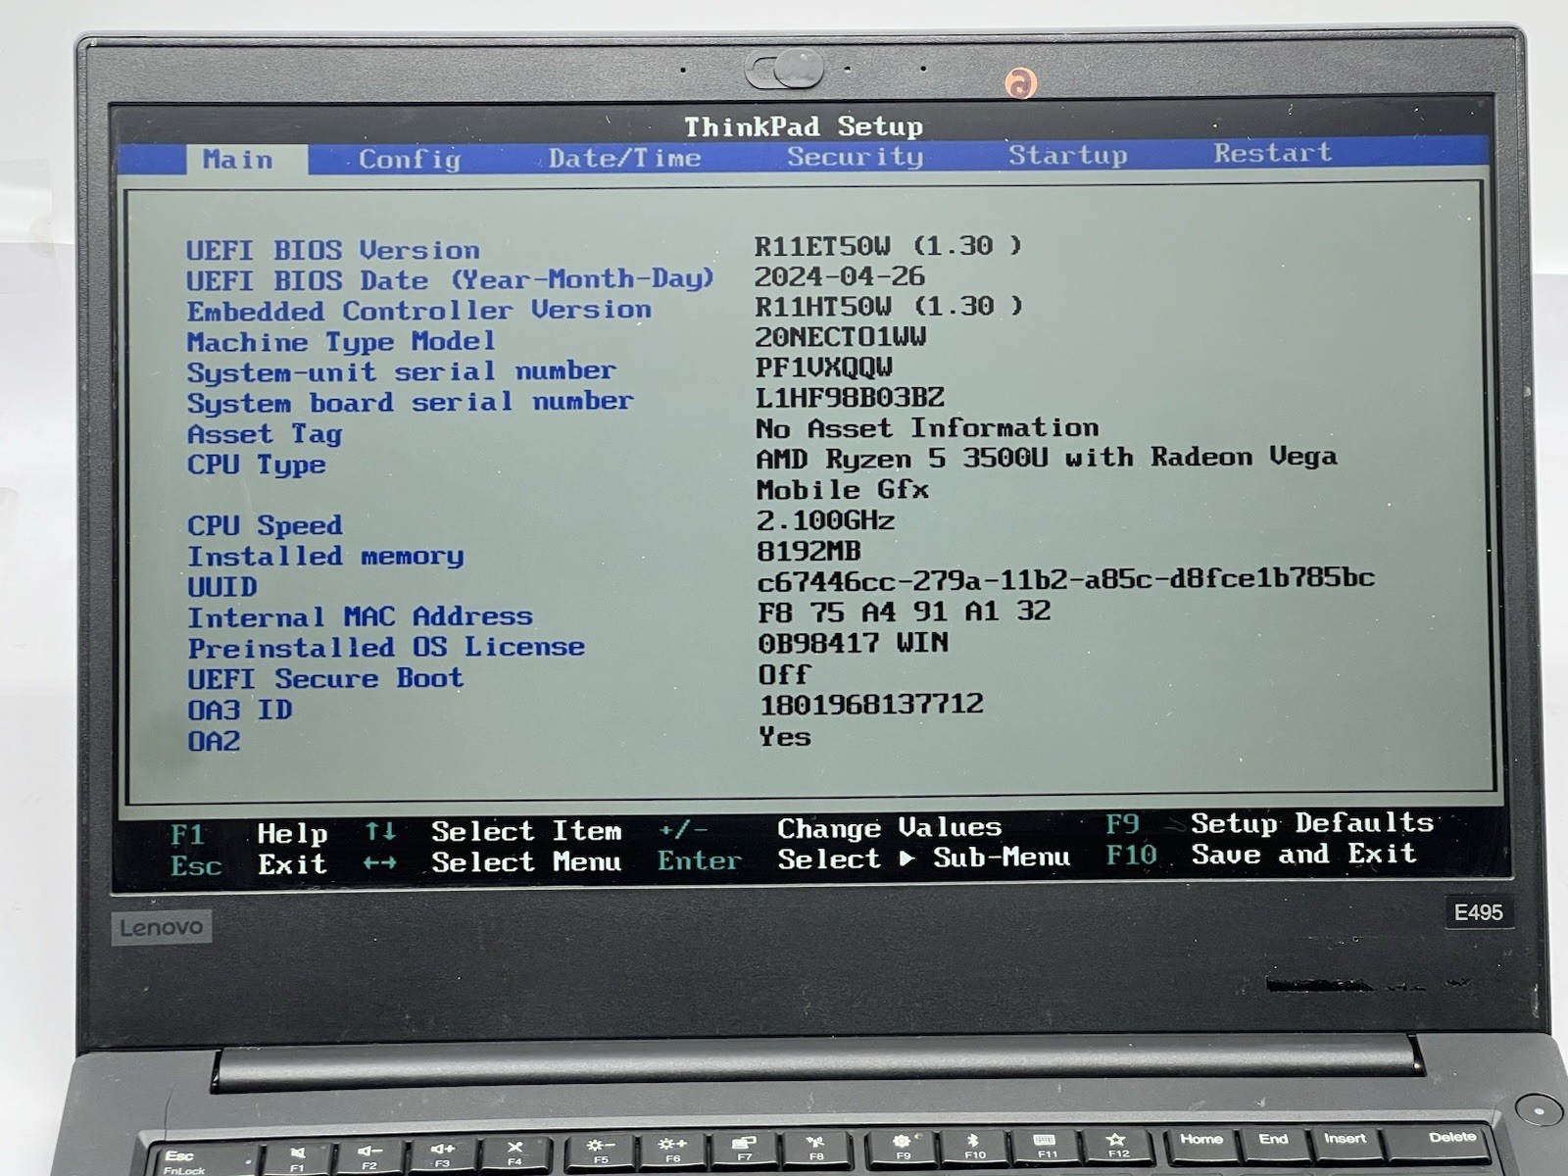Click the +/- Change Values hint

tap(830, 829)
